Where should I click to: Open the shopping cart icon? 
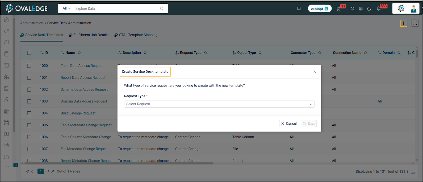(338, 9)
